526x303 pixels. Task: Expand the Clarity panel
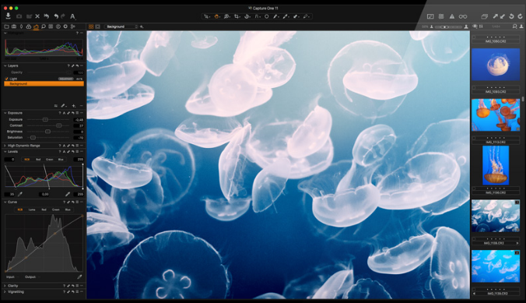[5, 286]
